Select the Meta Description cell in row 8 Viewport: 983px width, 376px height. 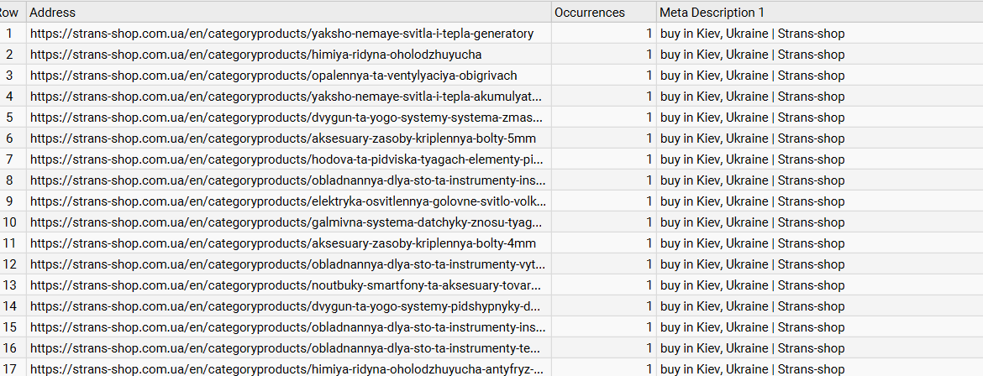819,180
